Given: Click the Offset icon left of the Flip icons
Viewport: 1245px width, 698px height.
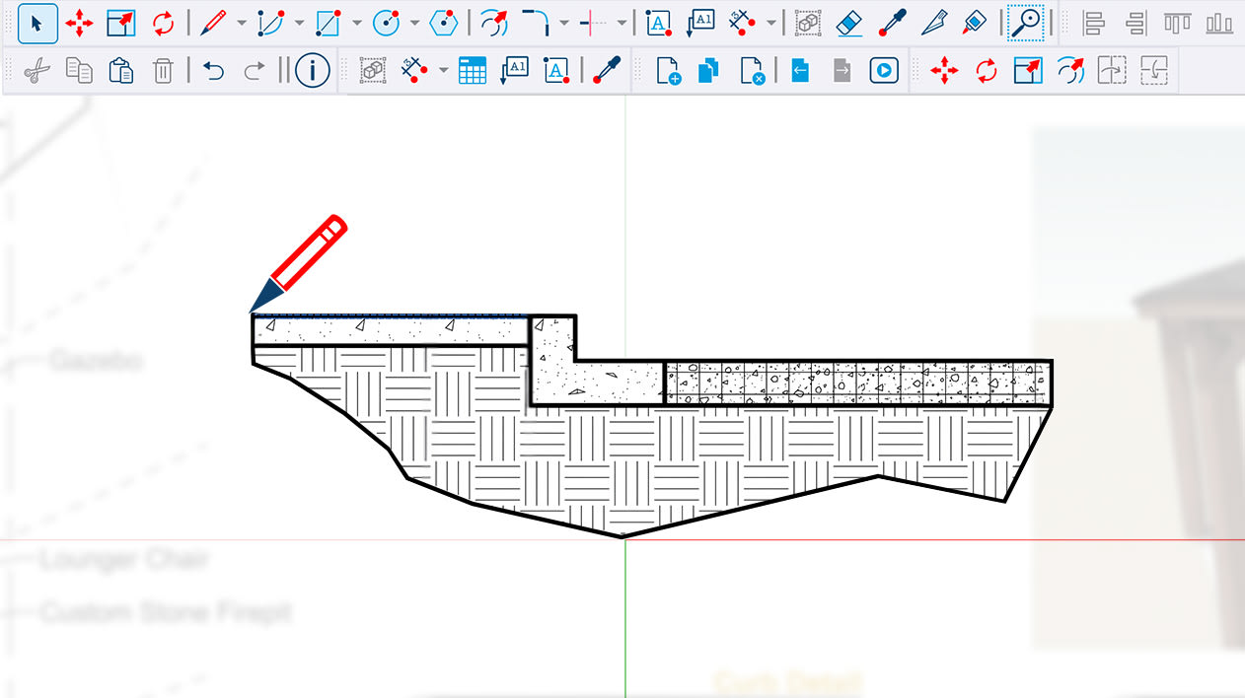Looking at the screenshot, I should click(1069, 71).
